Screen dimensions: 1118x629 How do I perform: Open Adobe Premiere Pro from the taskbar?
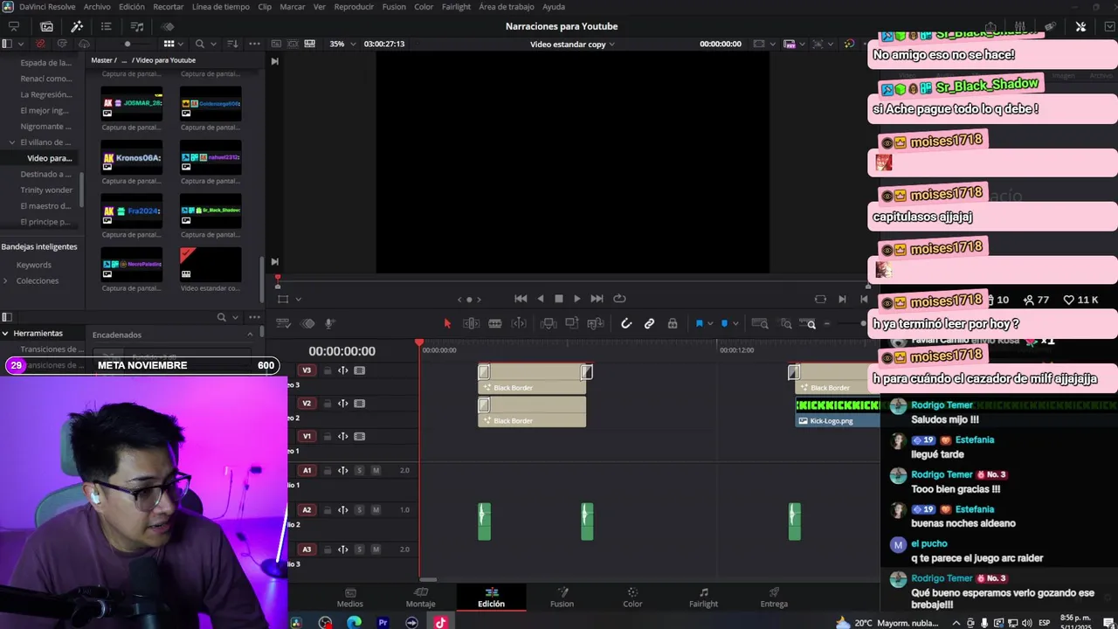pyautogui.click(x=383, y=623)
